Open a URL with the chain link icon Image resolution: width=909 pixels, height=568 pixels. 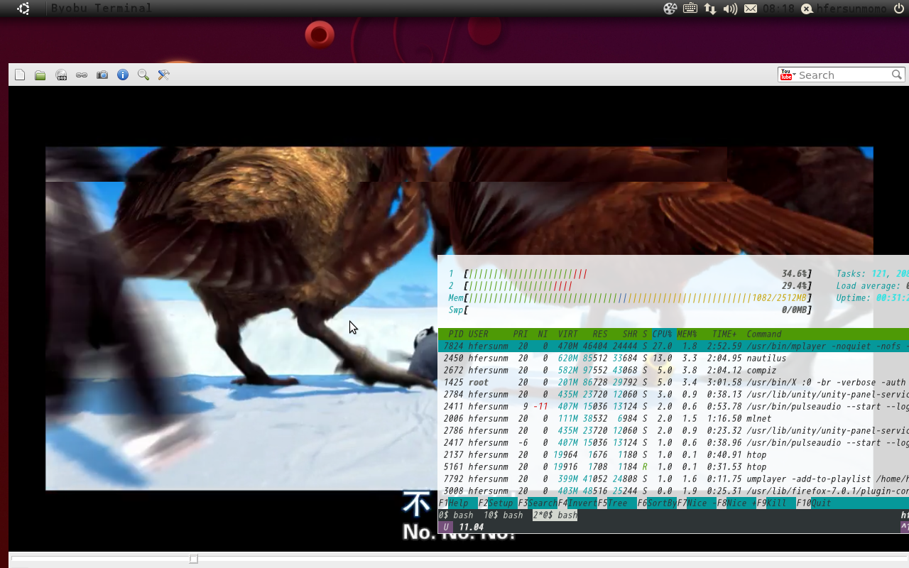[x=82, y=75]
